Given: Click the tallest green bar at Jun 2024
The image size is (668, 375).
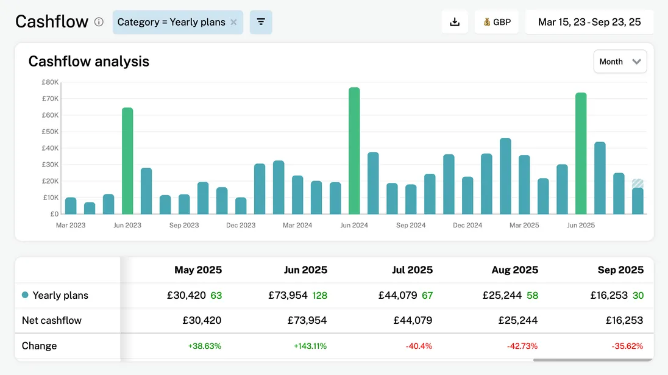Looking at the screenshot, I should pos(354,149).
